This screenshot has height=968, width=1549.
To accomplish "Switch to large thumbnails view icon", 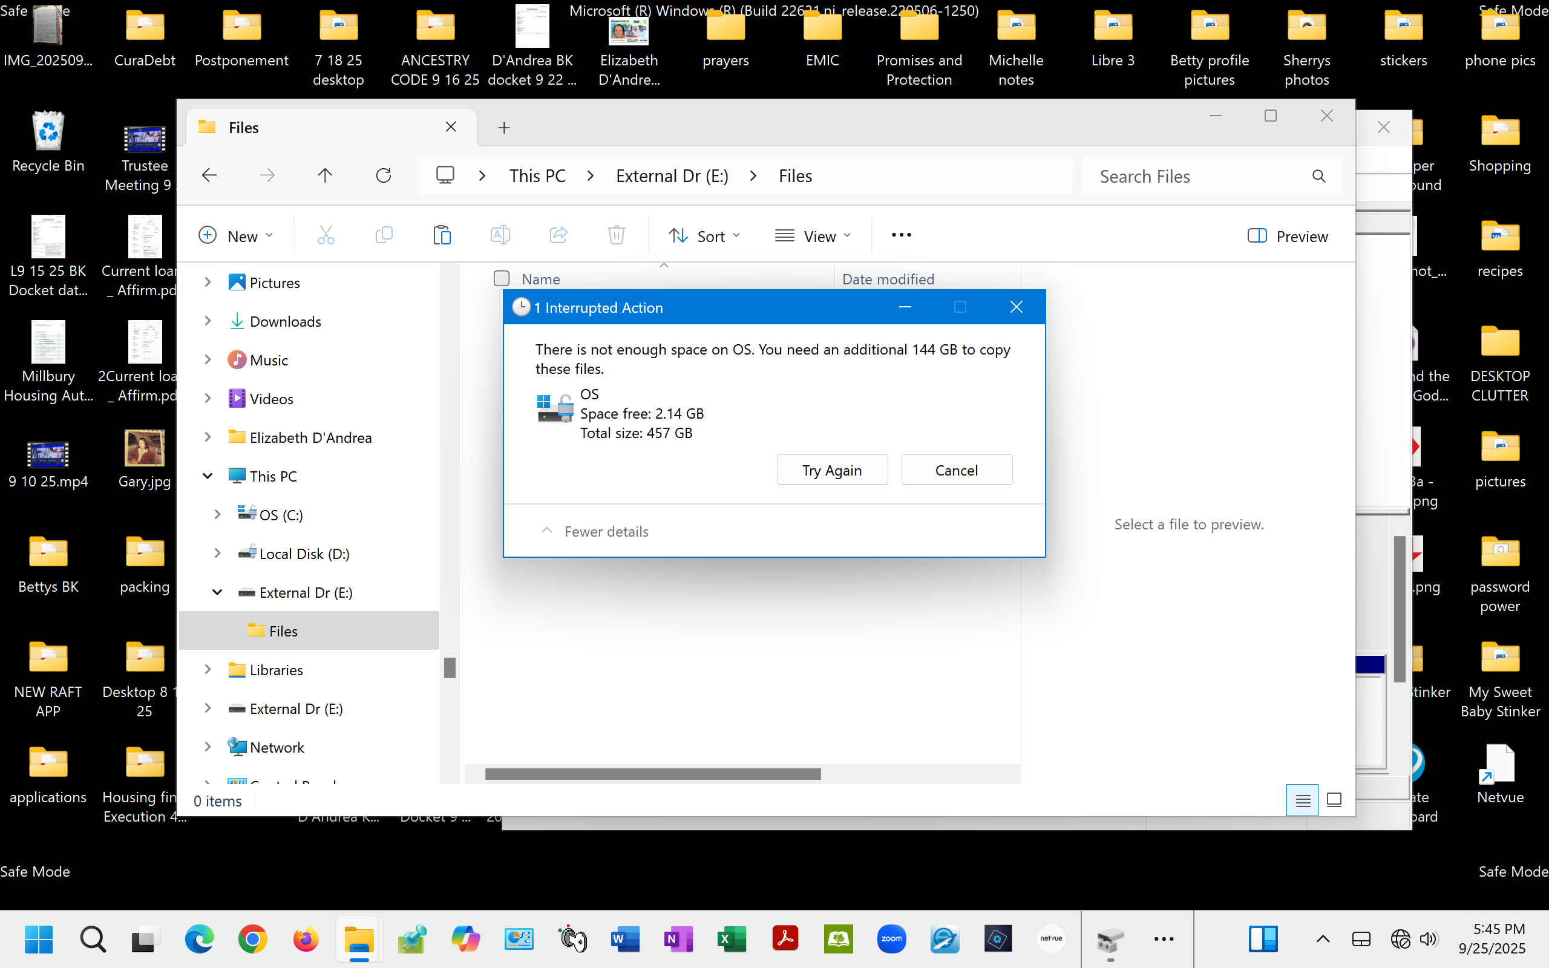I will pyautogui.click(x=1334, y=800).
